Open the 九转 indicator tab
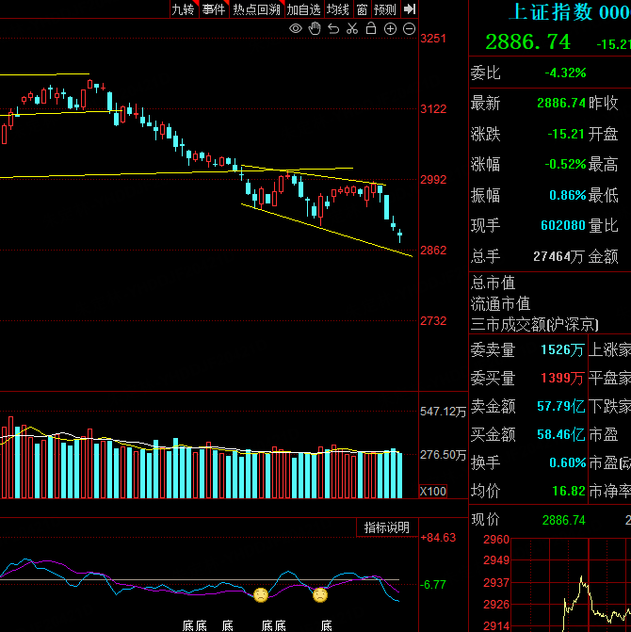This screenshot has height=632, width=631. 183,9
